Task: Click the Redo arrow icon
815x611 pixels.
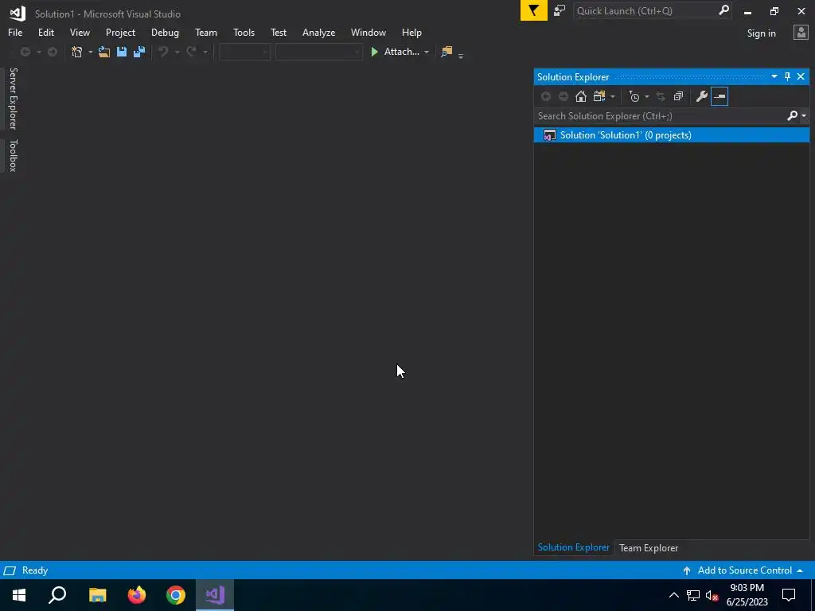Action: coord(191,52)
